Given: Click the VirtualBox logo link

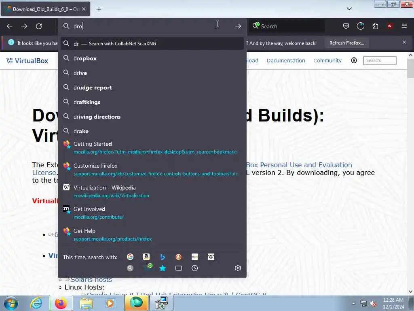Looking at the screenshot, I should click(27, 61).
